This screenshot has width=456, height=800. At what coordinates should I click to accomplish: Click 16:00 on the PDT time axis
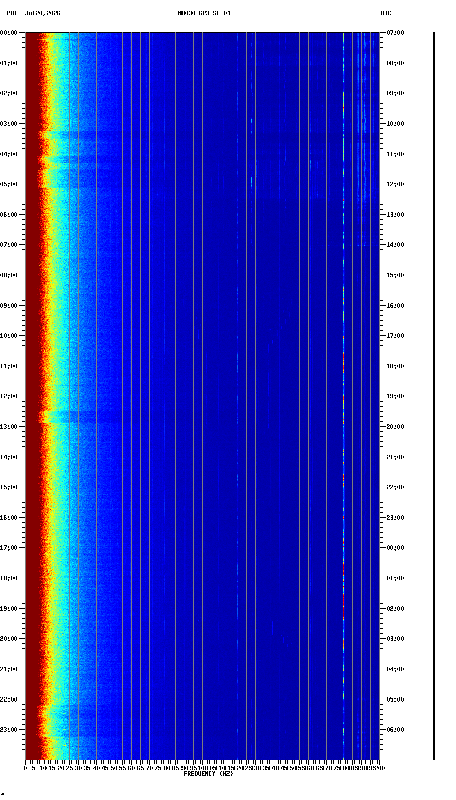[x=9, y=518]
